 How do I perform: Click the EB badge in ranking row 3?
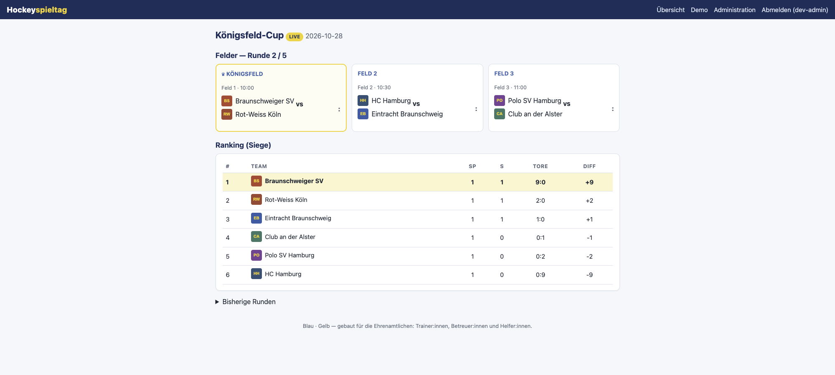[x=256, y=218]
